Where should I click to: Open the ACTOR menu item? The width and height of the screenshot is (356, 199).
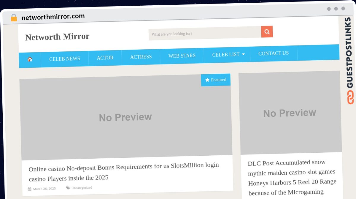(x=105, y=58)
